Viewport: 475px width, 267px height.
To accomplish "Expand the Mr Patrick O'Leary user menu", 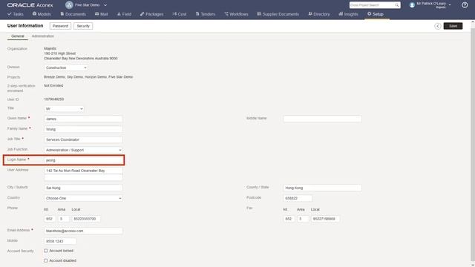I will (450, 5).
